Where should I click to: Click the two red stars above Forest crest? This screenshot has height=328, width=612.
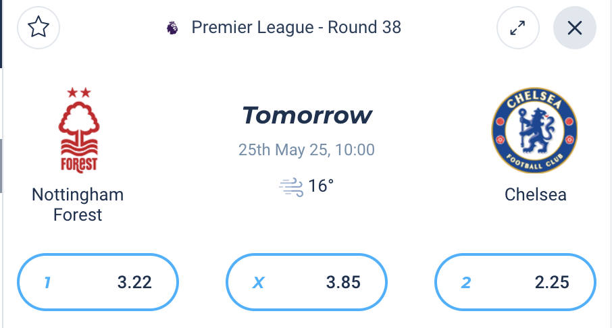(x=79, y=92)
